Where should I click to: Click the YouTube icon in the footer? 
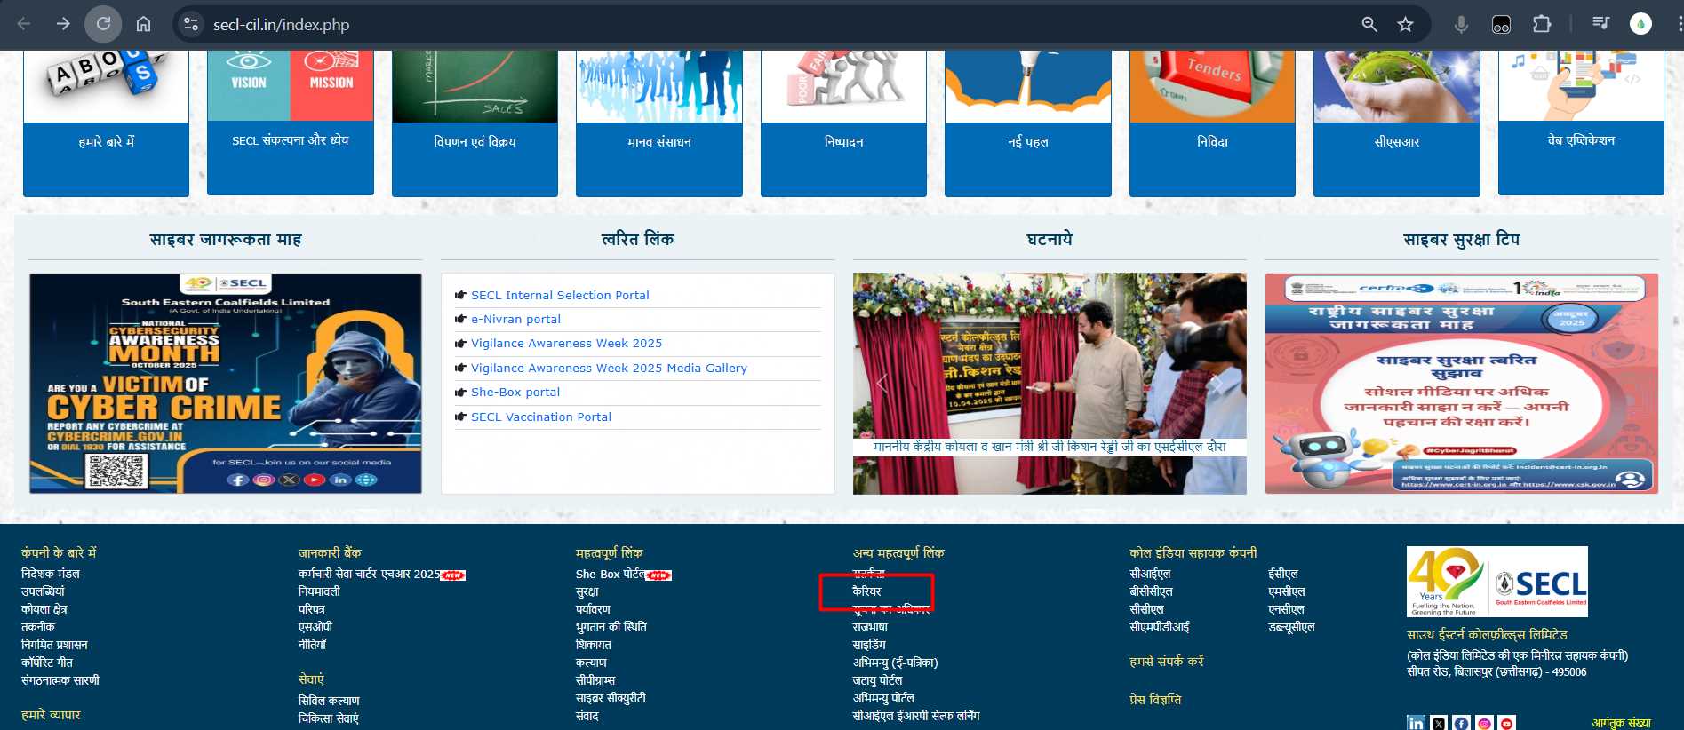[x=1506, y=723]
